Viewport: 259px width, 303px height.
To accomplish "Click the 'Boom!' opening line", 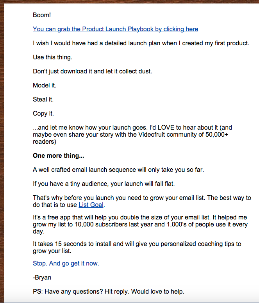I will pos(42,15).
